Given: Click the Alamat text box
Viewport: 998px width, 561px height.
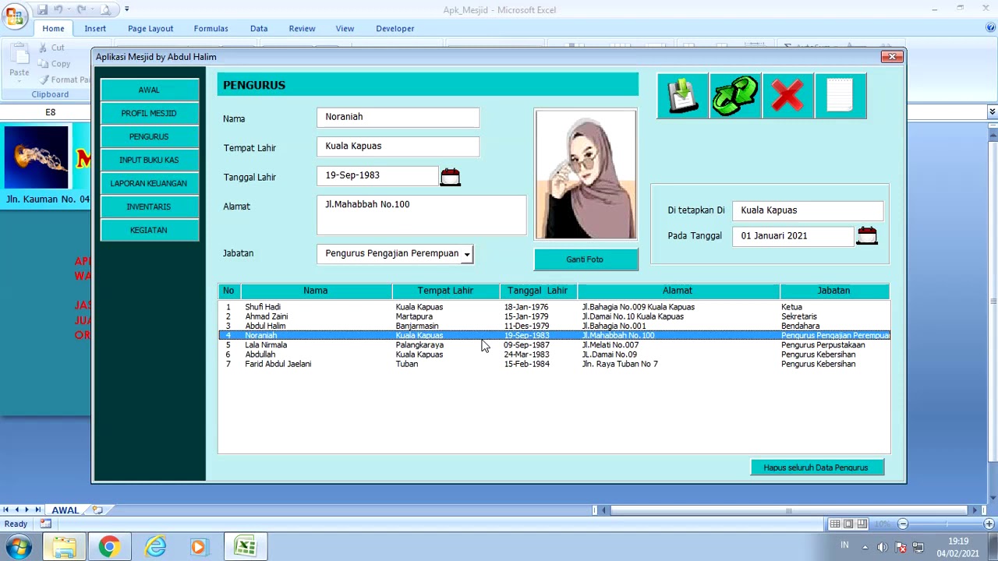Looking at the screenshot, I should tap(421, 215).
